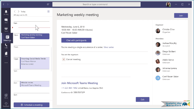The width and height of the screenshot is (194, 109).
Task: Open Johanna Lorenz's avatar
Action: (x=158, y=70)
